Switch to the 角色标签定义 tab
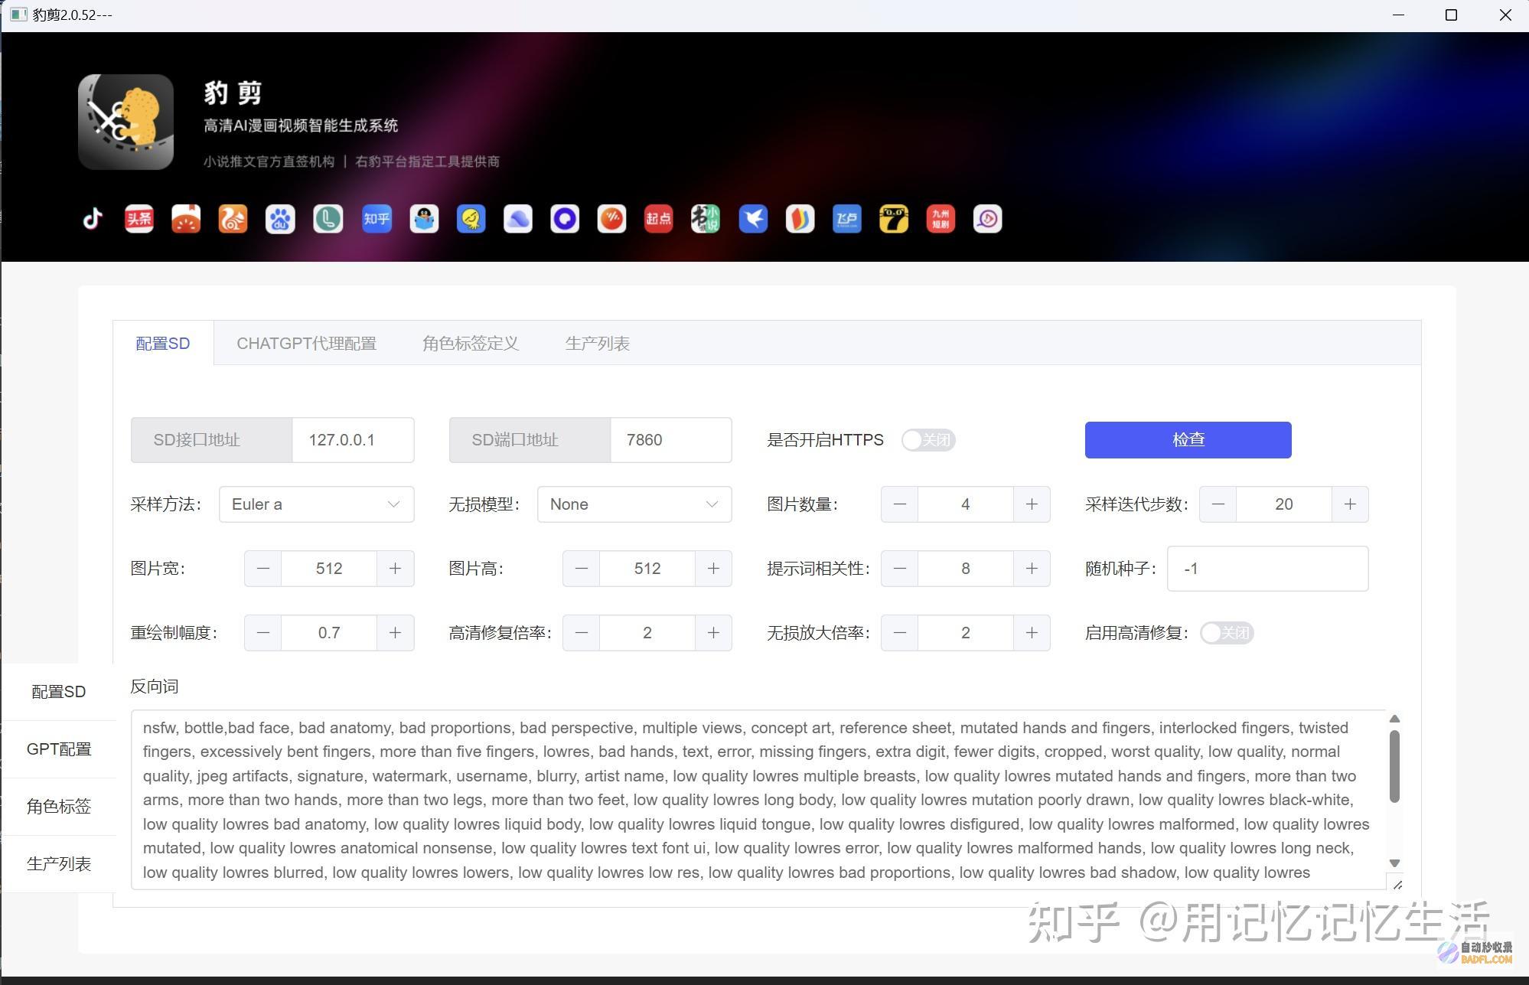 471,344
